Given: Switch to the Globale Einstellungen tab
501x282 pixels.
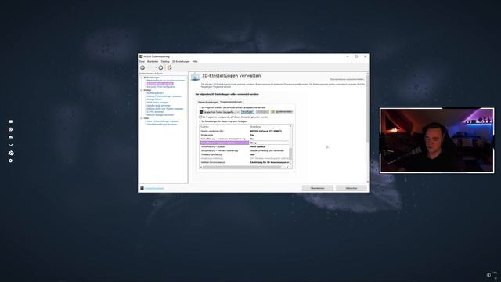Looking at the screenshot, I should pos(207,102).
